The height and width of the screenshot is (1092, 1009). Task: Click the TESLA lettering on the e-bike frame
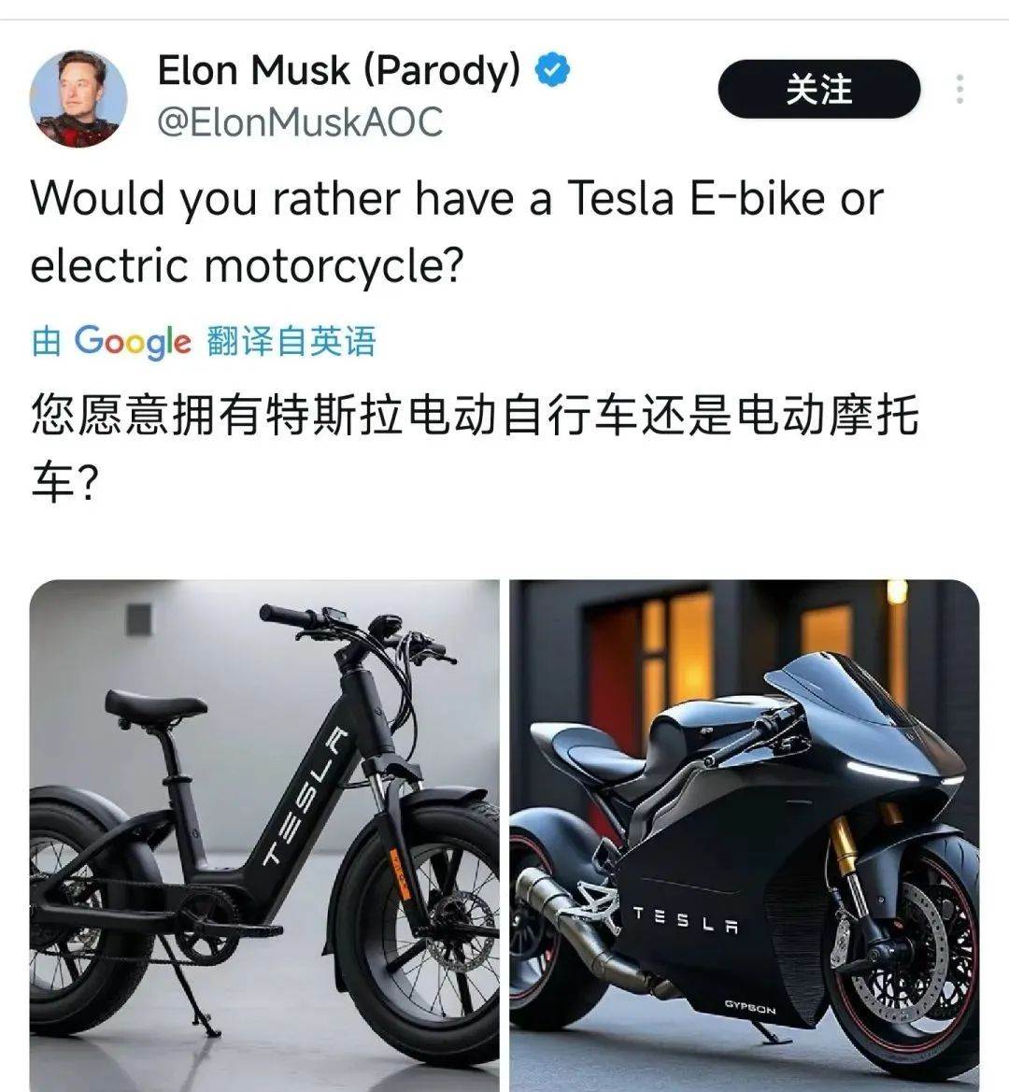305,796
